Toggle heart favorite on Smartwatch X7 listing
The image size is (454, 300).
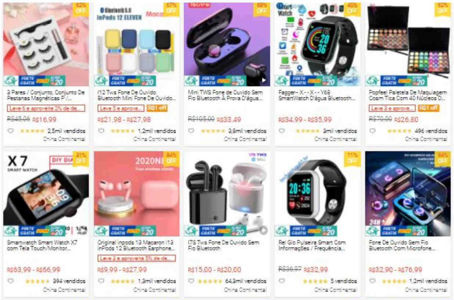(10, 281)
